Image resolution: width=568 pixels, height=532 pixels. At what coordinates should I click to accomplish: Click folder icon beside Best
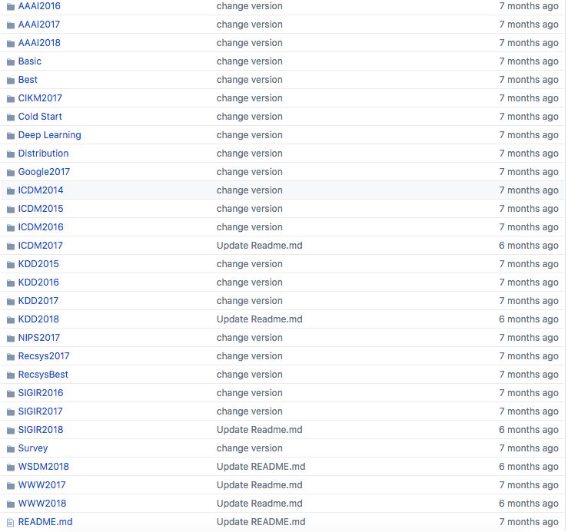pyautogui.click(x=11, y=81)
